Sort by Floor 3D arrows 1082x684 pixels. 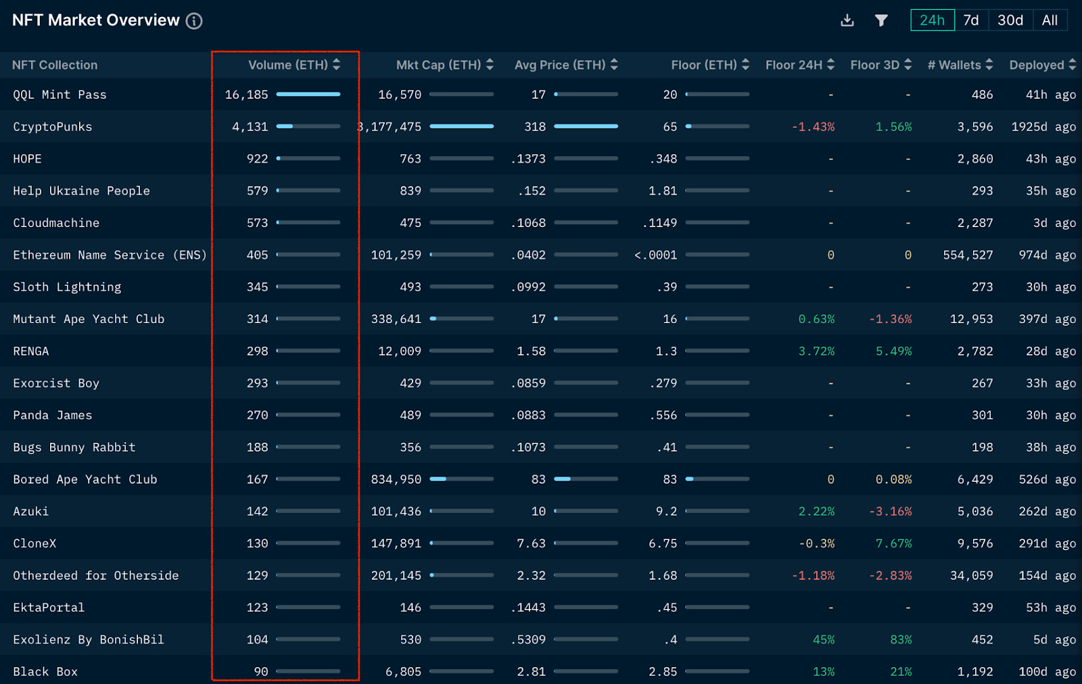click(908, 65)
